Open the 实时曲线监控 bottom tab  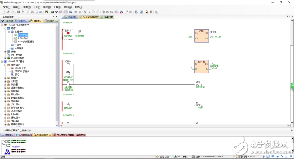pos(24,135)
